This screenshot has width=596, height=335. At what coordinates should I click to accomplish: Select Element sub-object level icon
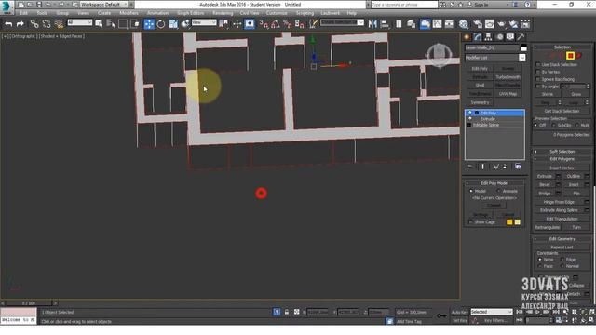[x=579, y=56]
